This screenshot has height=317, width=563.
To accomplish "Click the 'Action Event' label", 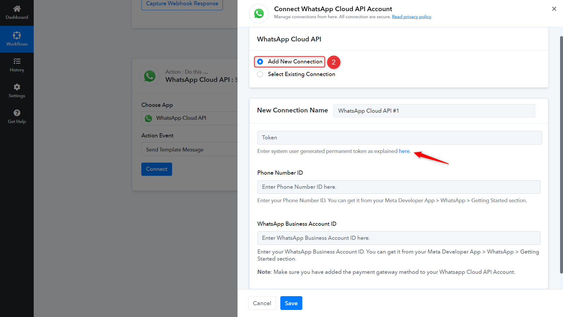I will click(x=157, y=136).
